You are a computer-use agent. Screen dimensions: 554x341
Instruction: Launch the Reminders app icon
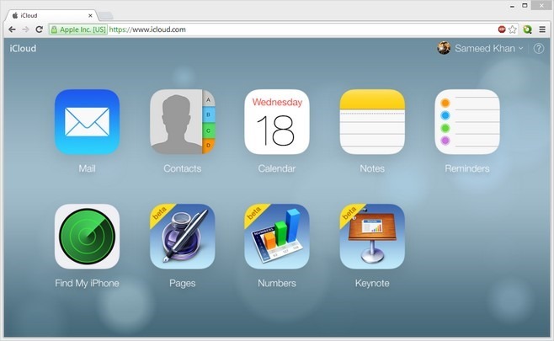pyautogui.click(x=467, y=121)
